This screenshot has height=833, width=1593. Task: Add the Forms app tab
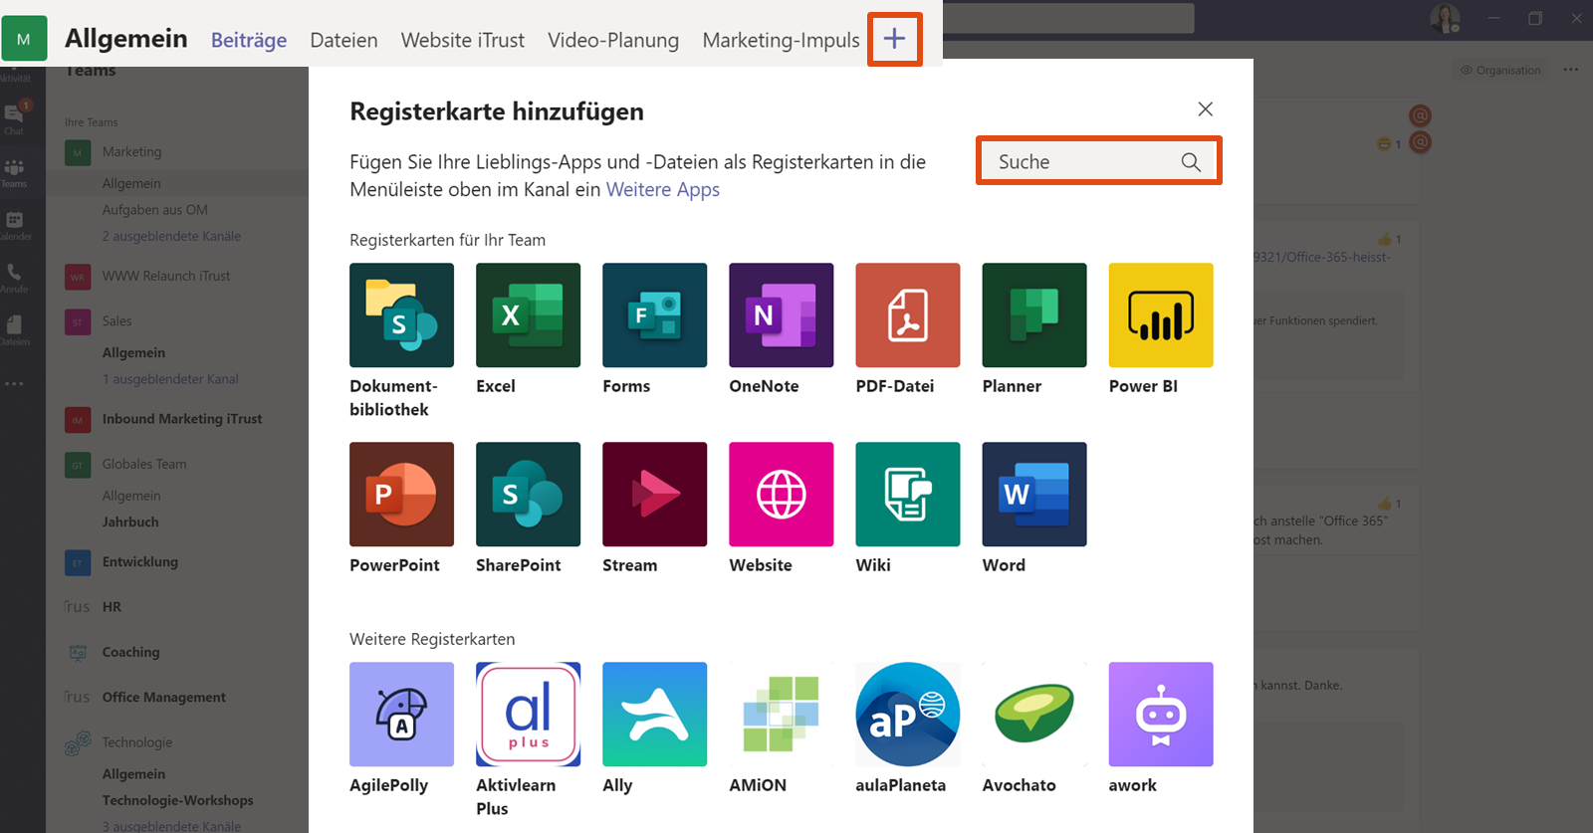[654, 315]
